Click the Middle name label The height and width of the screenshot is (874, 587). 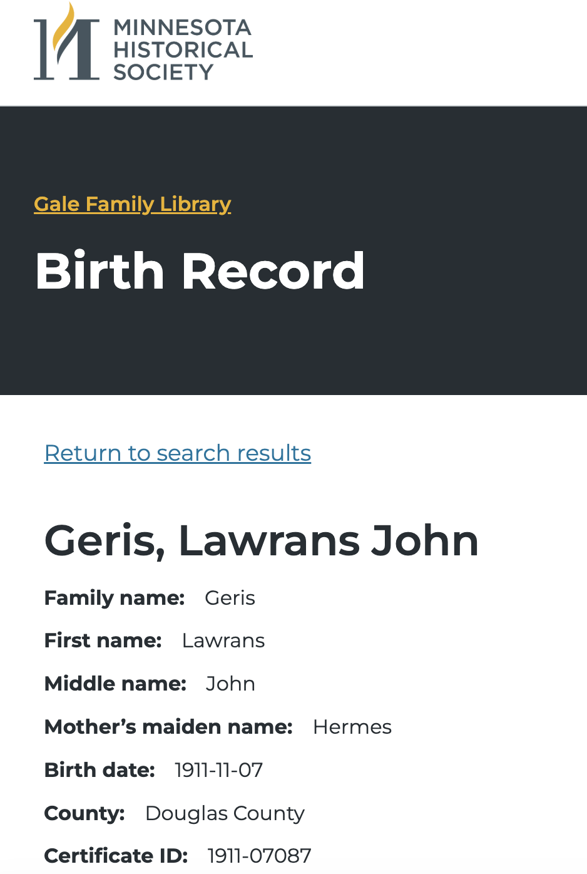click(115, 684)
